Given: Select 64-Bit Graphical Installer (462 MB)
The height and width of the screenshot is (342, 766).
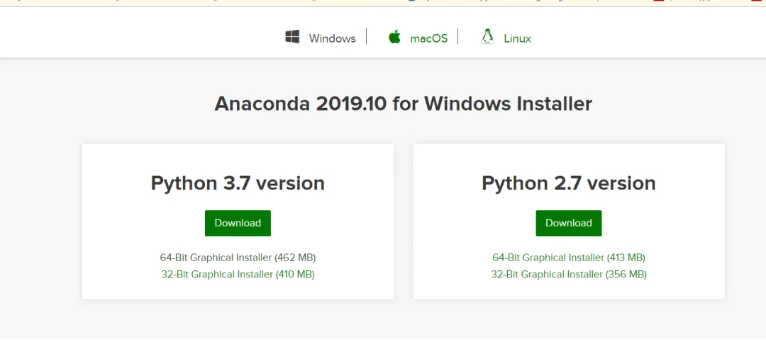Looking at the screenshot, I should (238, 258).
